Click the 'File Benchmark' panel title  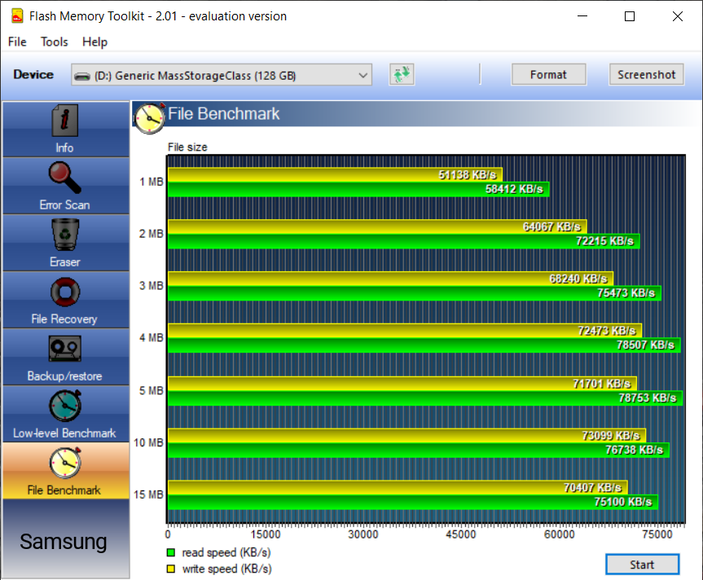point(224,114)
